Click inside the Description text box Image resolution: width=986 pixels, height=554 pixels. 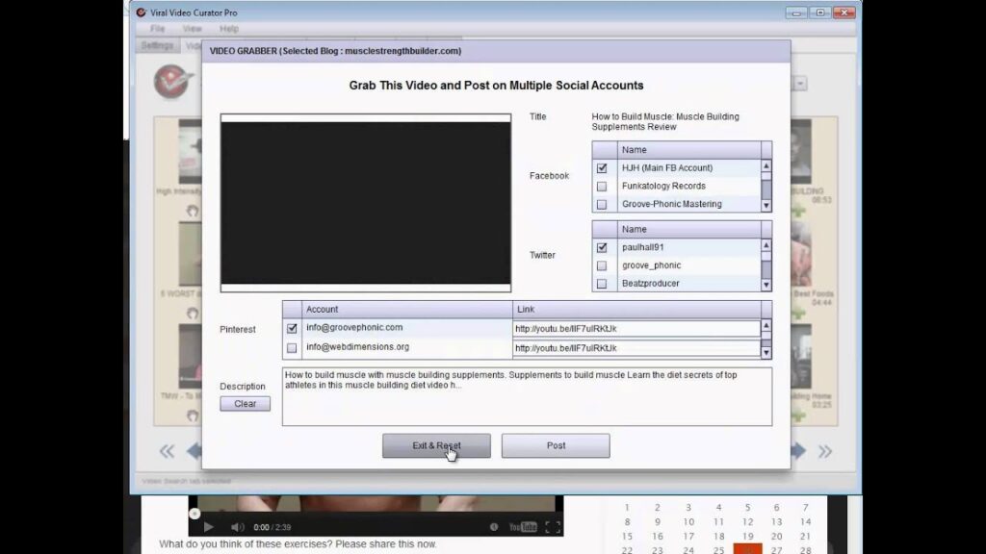(527, 396)
